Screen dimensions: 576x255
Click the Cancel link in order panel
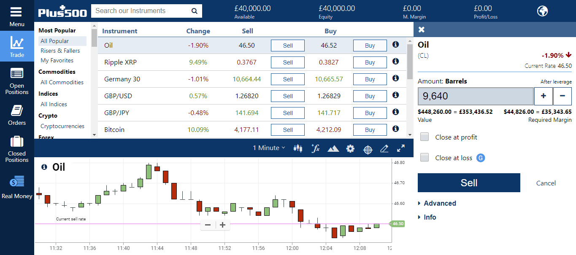click(546, 183)
